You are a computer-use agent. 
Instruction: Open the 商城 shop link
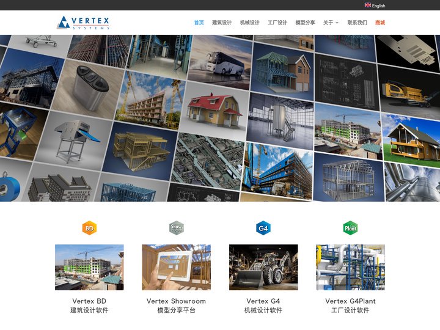point(380,23)
